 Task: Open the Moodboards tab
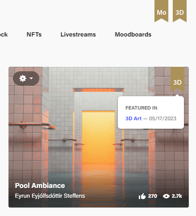click(133, 34)
